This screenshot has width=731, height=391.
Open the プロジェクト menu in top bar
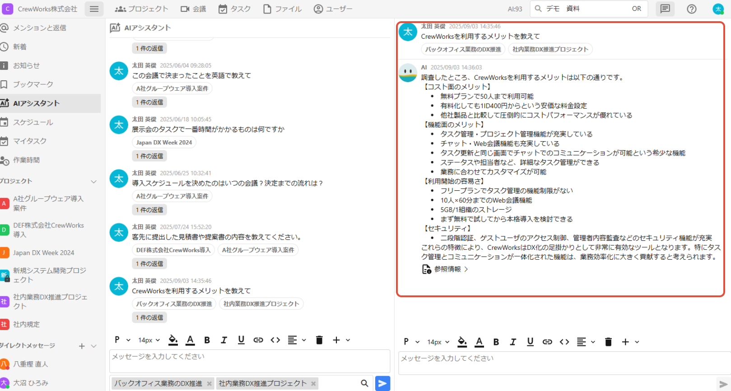[x=141, y=9]
